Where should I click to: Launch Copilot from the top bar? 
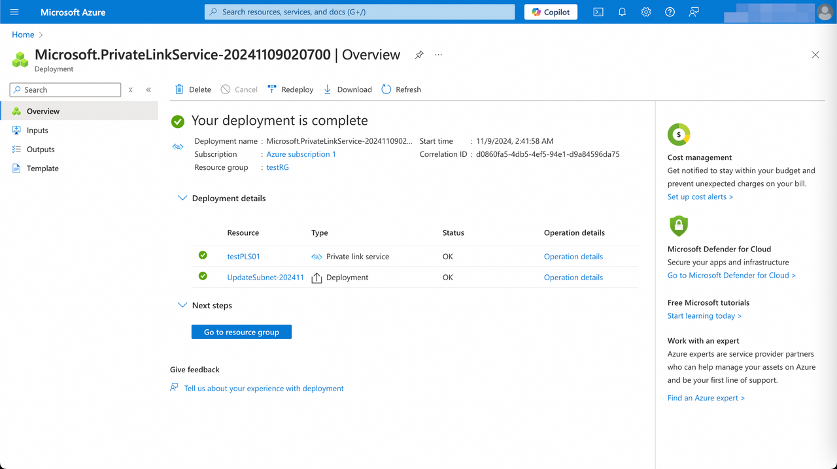click(551, 12)
